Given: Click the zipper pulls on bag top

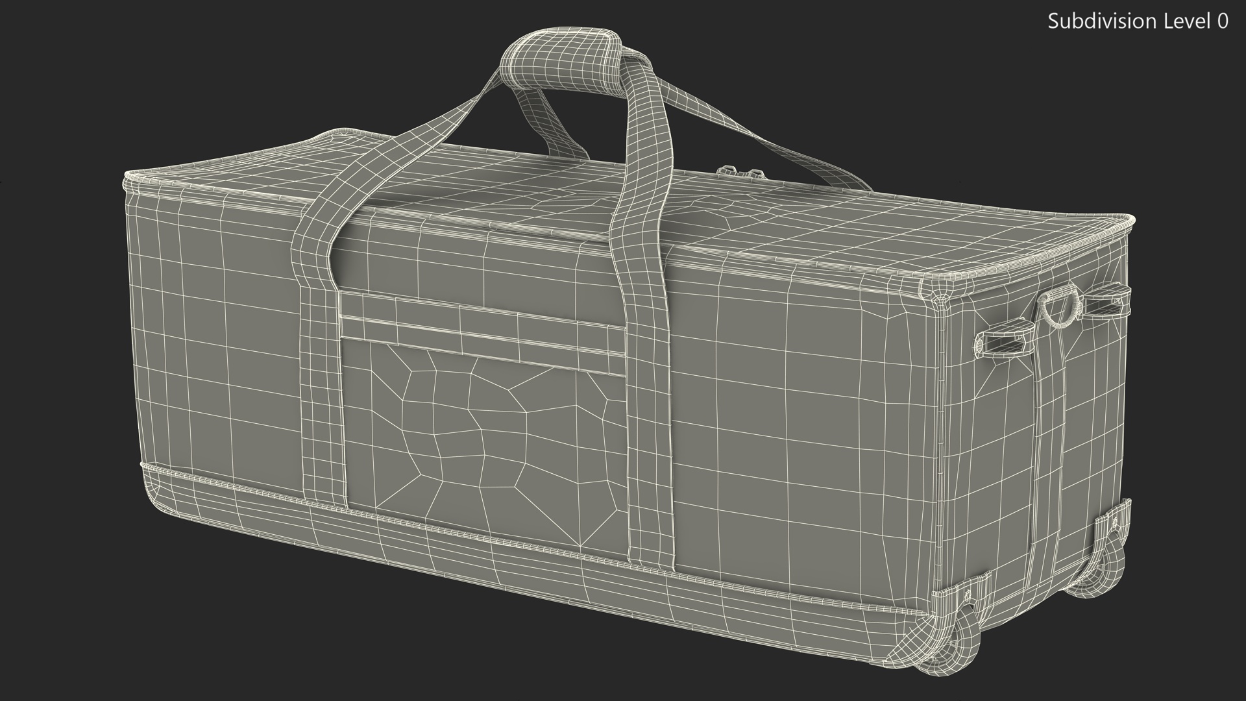Looking at the screenshot, I should click(740, 171).
